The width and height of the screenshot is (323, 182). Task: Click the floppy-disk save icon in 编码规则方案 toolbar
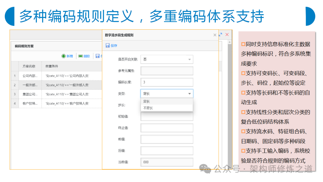coord(97,56)
